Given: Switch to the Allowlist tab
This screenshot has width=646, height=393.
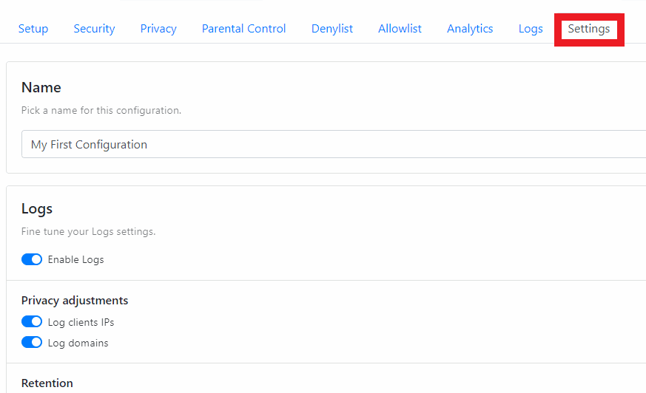Looking at the screenshot, I should point(400,29).
